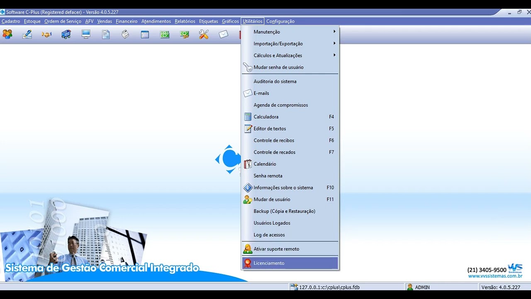Viewport: 531px width, 299px height.
Task: Open the Ordem de Serviço menu
Action: (x=63, y=21)
